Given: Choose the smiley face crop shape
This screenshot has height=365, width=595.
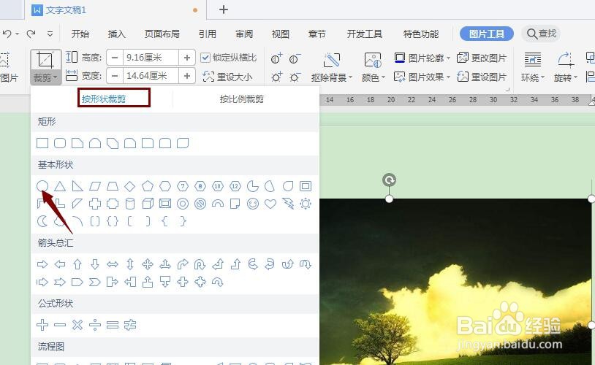Looking at the screenshot, I should pos(253,204).
